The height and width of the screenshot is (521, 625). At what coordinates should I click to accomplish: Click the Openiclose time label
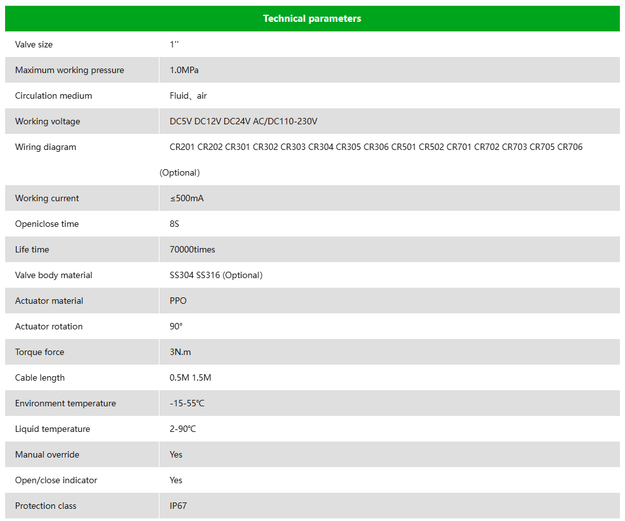(47, 224)
